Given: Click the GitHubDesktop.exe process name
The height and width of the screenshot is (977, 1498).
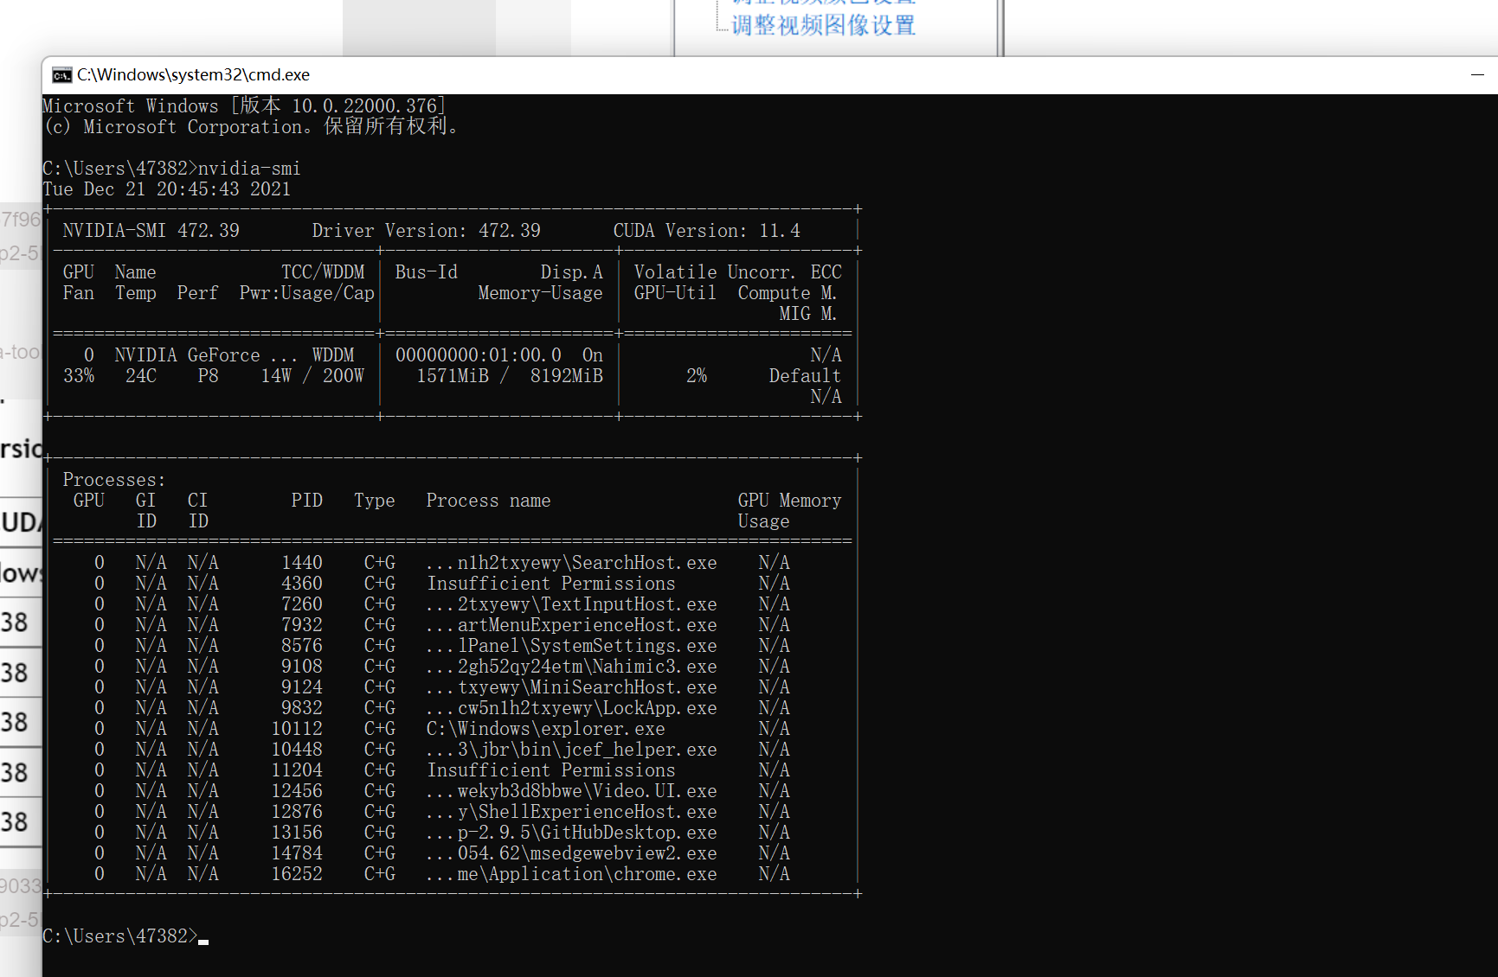Looking at the screenshot, I should (571, 833).
